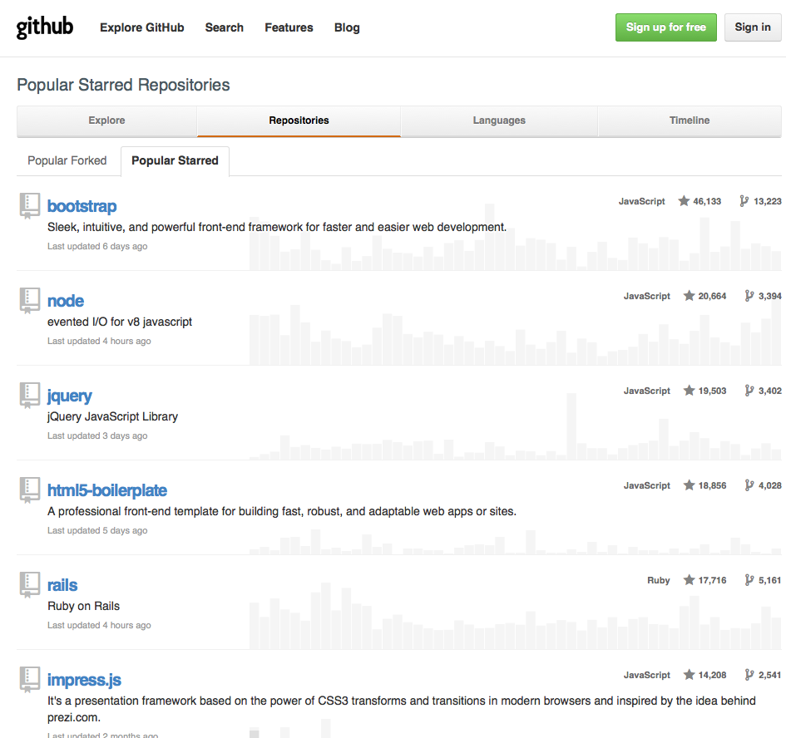Click the bootstrap repository book icon

[30, 205]
